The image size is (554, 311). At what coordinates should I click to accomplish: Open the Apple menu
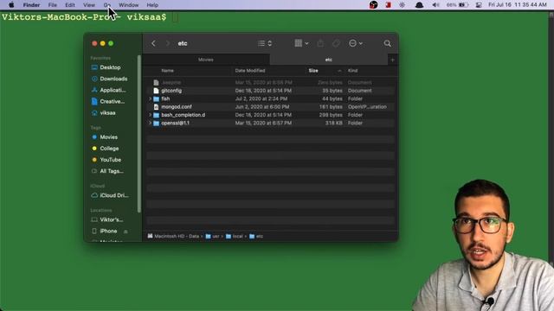[x=11, y=5]
